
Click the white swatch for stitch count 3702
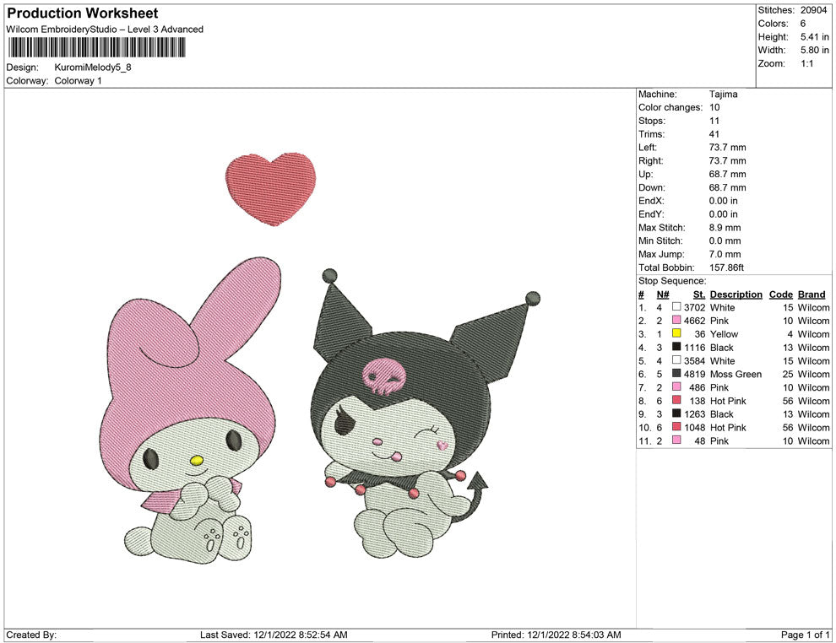676,307
